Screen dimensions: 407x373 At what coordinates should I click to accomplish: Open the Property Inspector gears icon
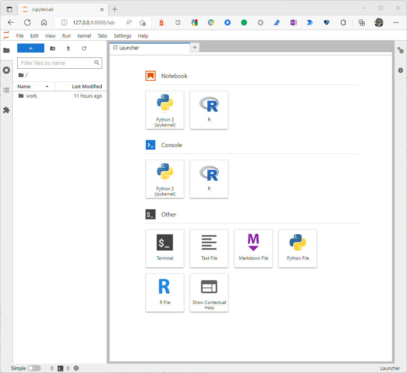(401, 50)
